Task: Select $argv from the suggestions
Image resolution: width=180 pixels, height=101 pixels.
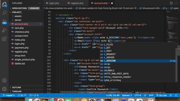Action: [x=138, y=67]
